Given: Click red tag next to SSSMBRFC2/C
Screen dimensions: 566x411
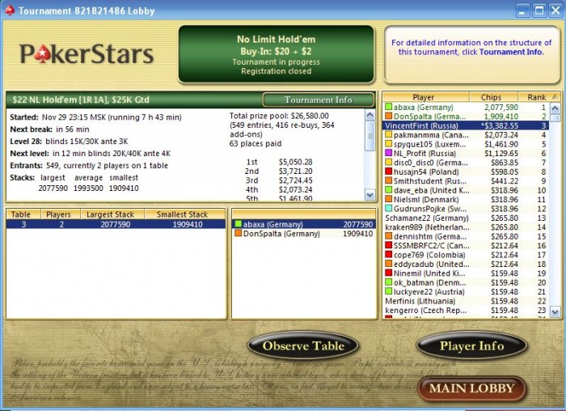Looking at the screenshot, I should 389,246.
